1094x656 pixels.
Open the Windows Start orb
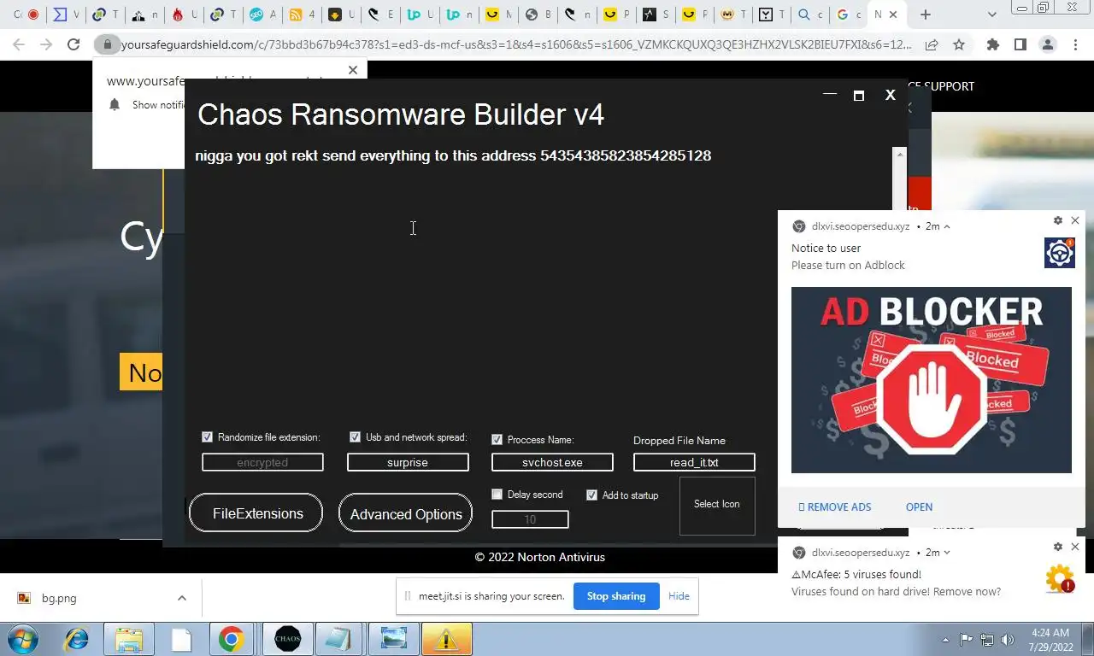pos(23,639)
